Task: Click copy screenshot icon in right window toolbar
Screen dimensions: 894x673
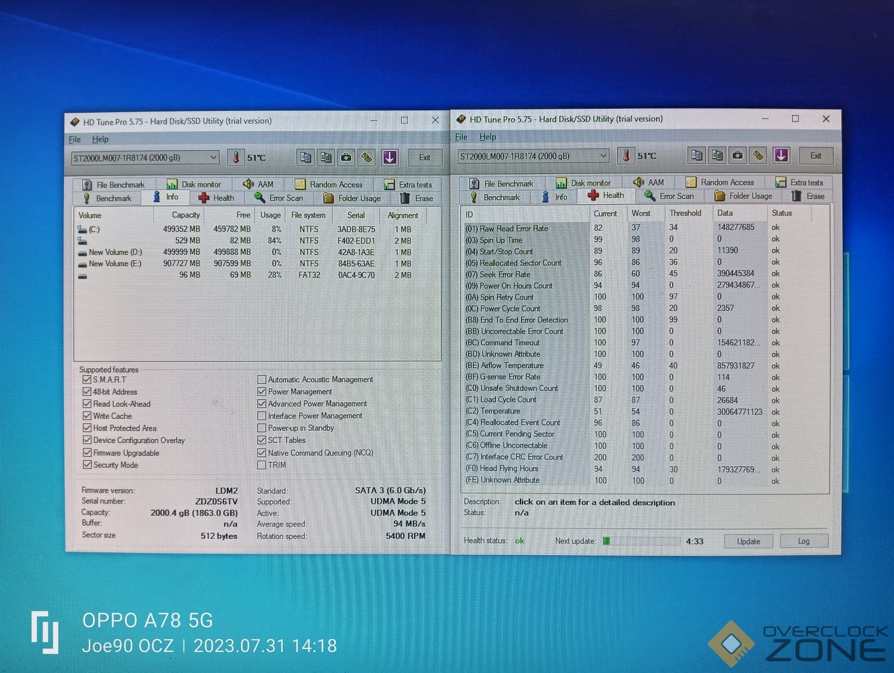Action: coord(717,155)
